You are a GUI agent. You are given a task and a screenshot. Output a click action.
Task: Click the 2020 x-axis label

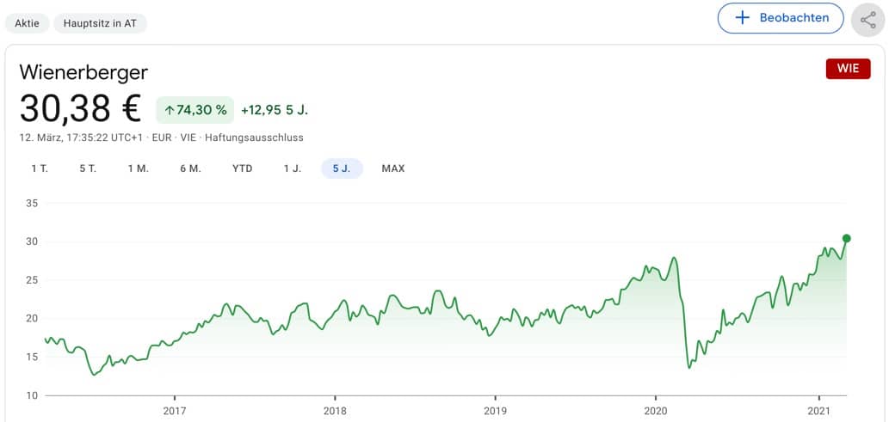pos(655,411)
